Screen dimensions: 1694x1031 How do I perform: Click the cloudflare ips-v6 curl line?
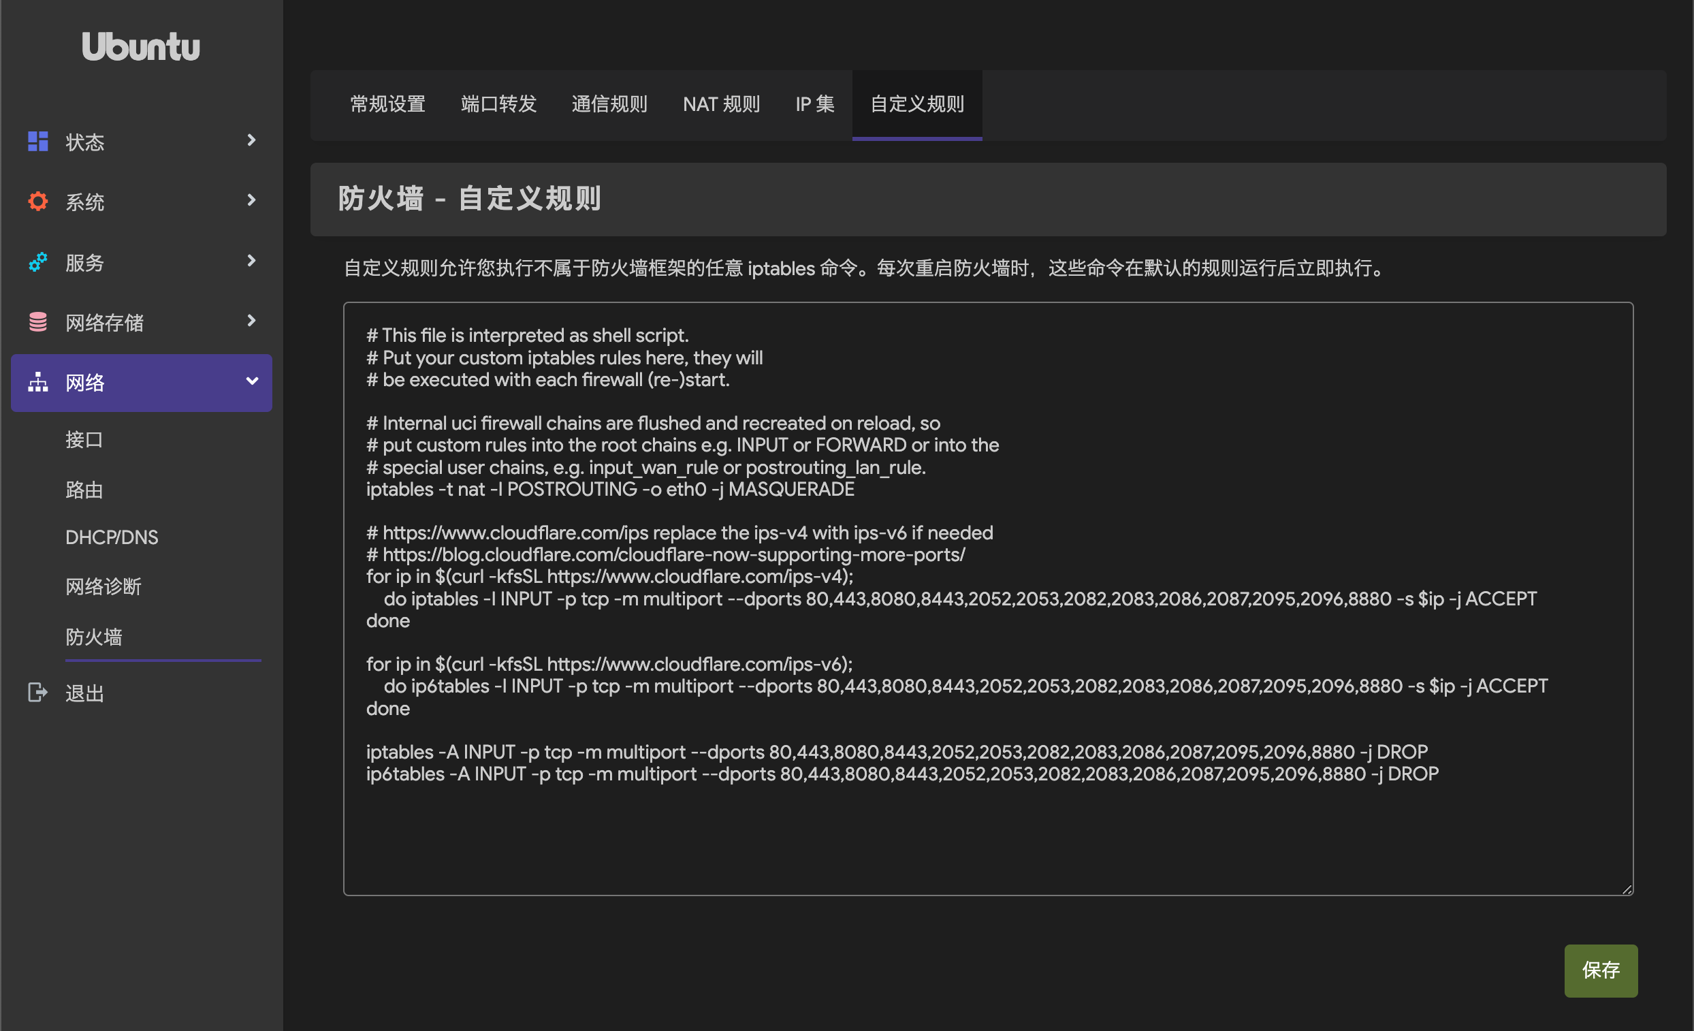coord(609,664)
